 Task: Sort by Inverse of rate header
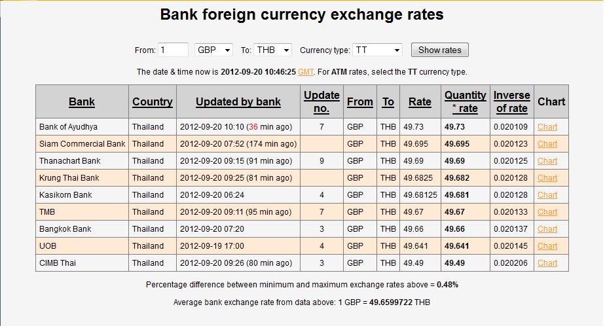point(511,102)
